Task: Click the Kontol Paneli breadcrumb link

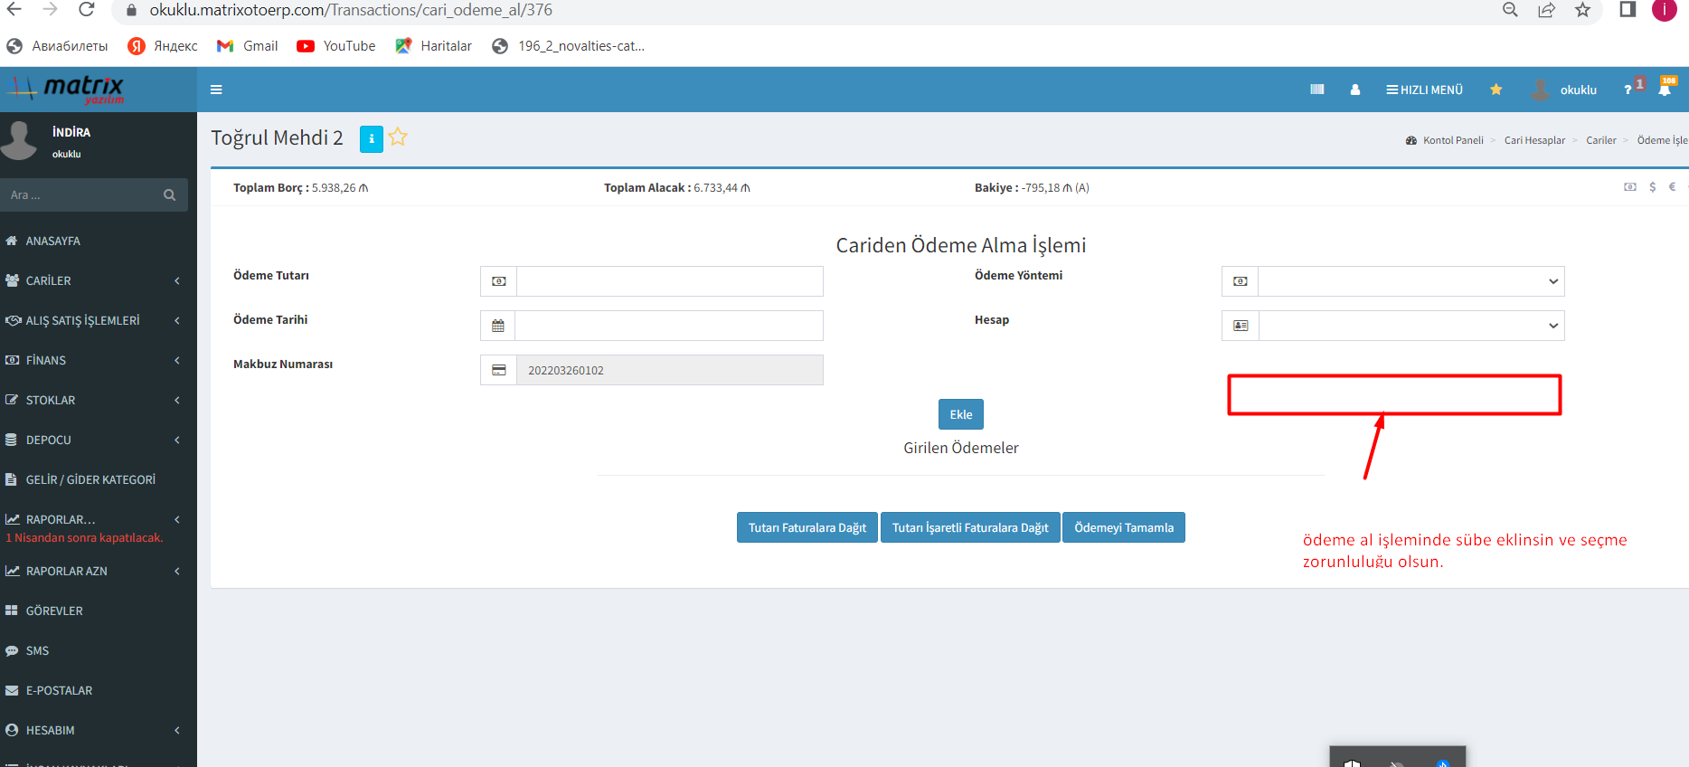Action: 1452,140
